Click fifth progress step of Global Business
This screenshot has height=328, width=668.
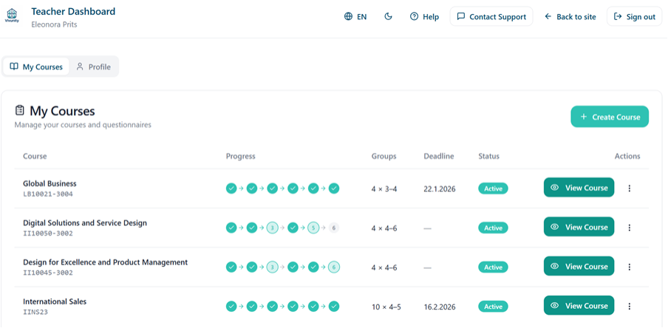pyautogui.click(x=313, y=188)
